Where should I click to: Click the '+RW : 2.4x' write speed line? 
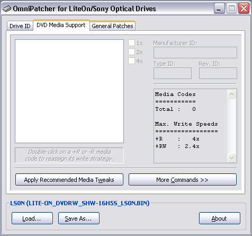pos(177,146)
